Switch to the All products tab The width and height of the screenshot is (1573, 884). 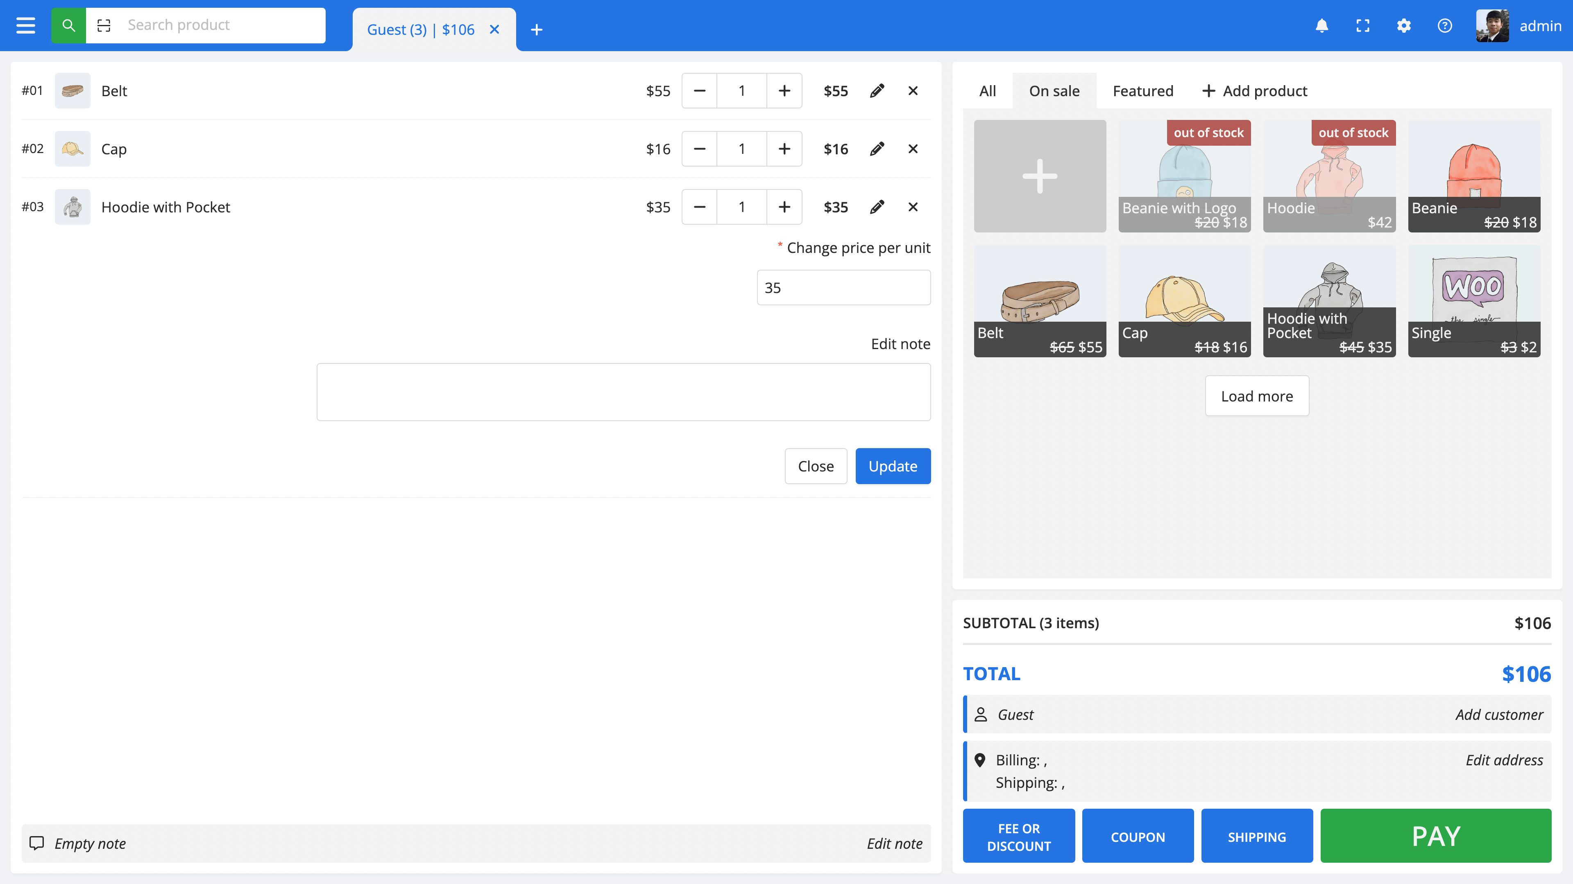pyautogui.click(x=987, y=91)
